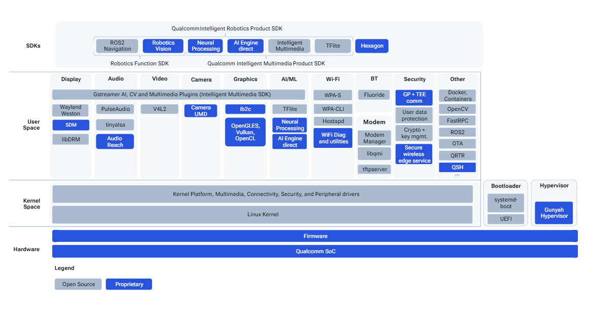
Task: Click the Hexagon SDK block
Action: [x=372, y=46]
